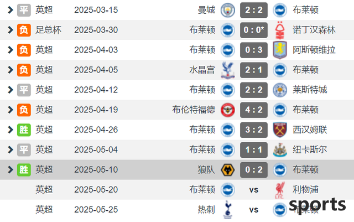Click the Brentford bee crest
This screenshot has height=222, width=354.
(x=227, y=110)
